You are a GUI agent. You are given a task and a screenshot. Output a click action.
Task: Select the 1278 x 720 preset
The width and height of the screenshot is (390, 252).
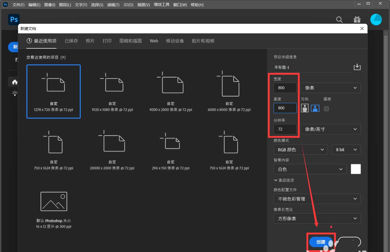(54, 91)
